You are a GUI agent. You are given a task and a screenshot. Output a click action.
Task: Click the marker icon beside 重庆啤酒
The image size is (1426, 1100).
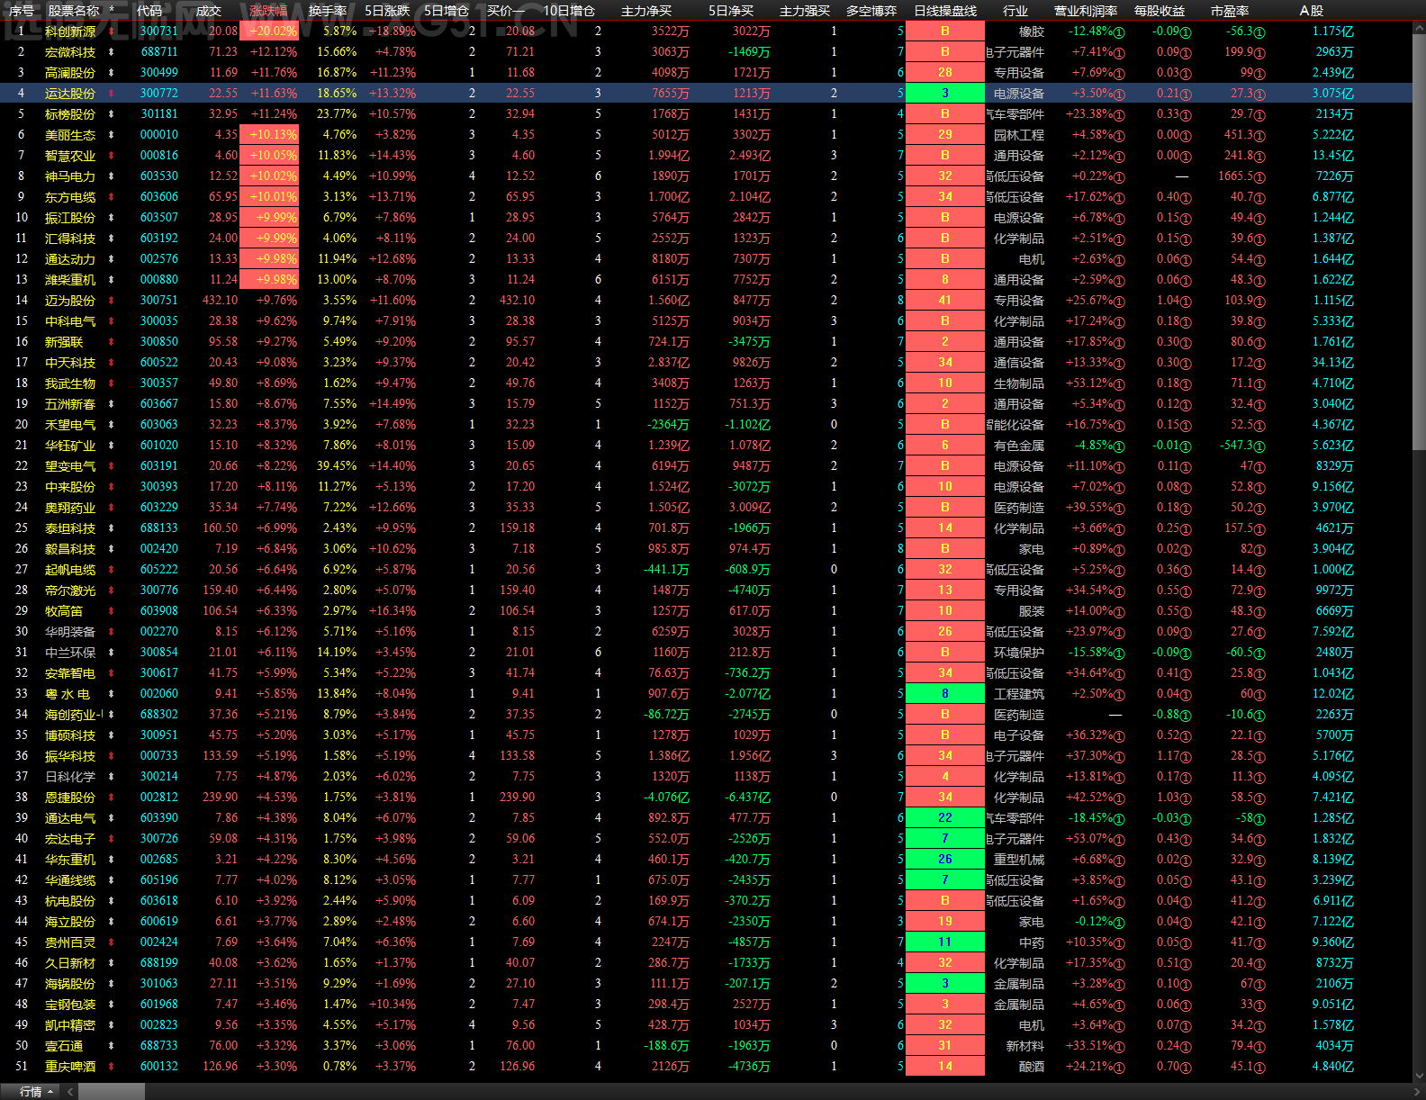coord(112,1067)
